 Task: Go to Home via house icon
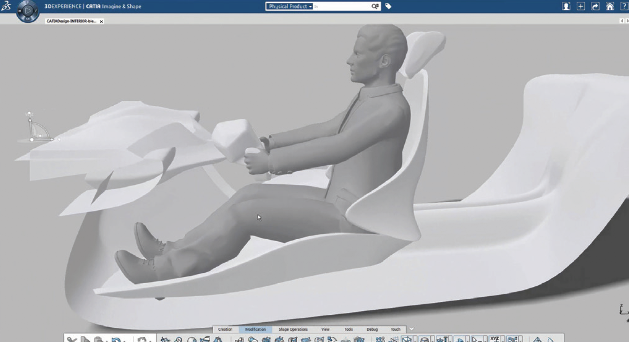610,6
